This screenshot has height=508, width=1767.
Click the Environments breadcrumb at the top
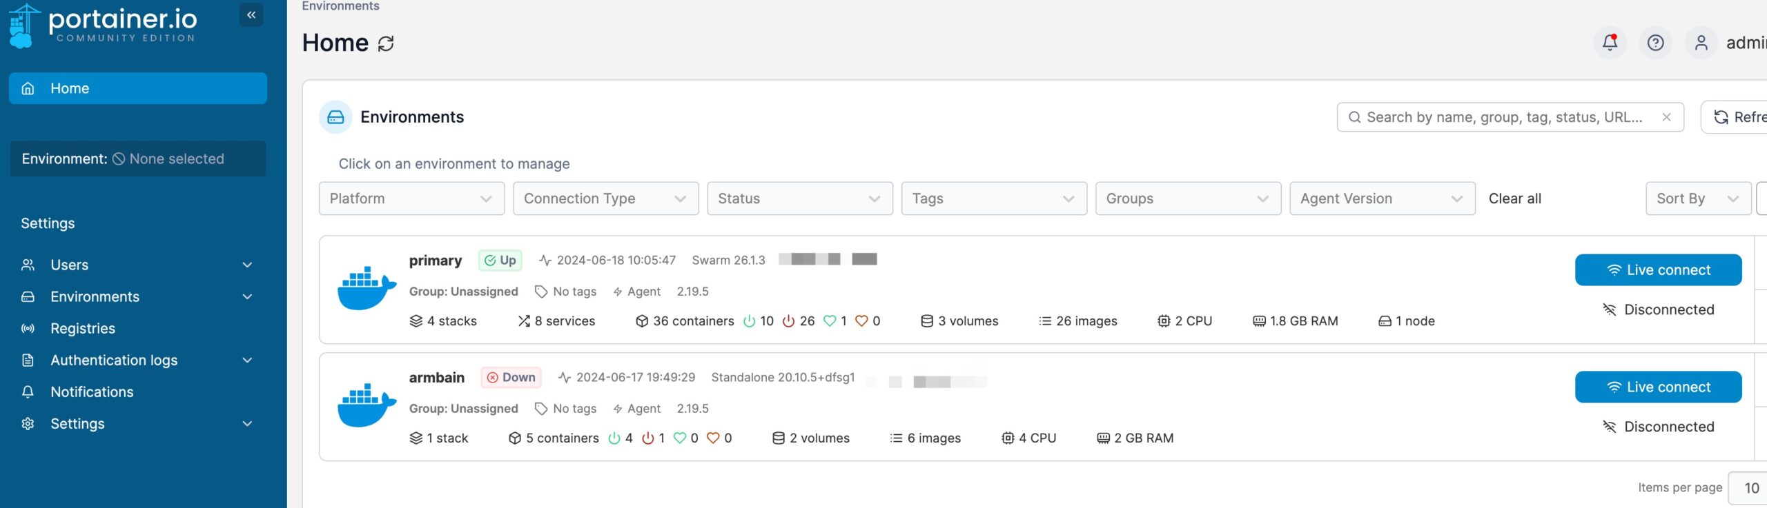[x=340, y=6]
